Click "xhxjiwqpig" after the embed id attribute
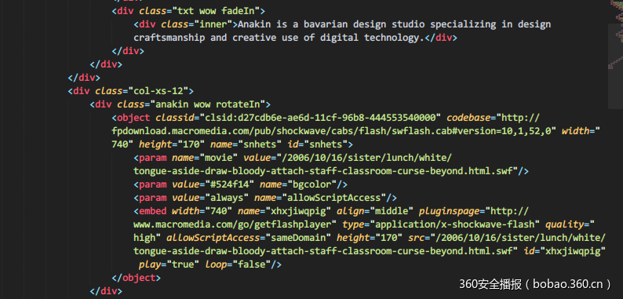Image resolution: width=623 pixels, height=299 pixels. click(x=573, y=251)
